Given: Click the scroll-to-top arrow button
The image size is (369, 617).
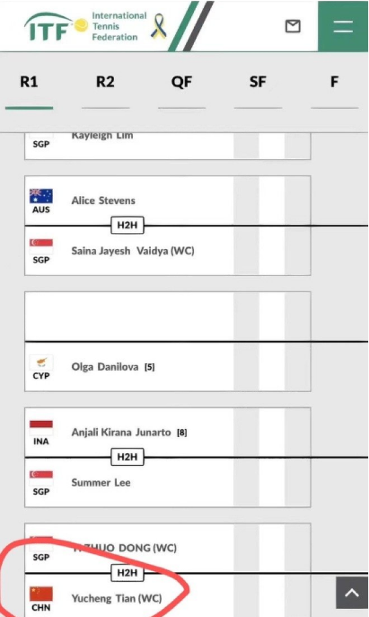Looking at the screenshot, I should [352, 592].
